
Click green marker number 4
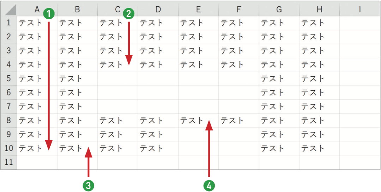click(209, 185)
